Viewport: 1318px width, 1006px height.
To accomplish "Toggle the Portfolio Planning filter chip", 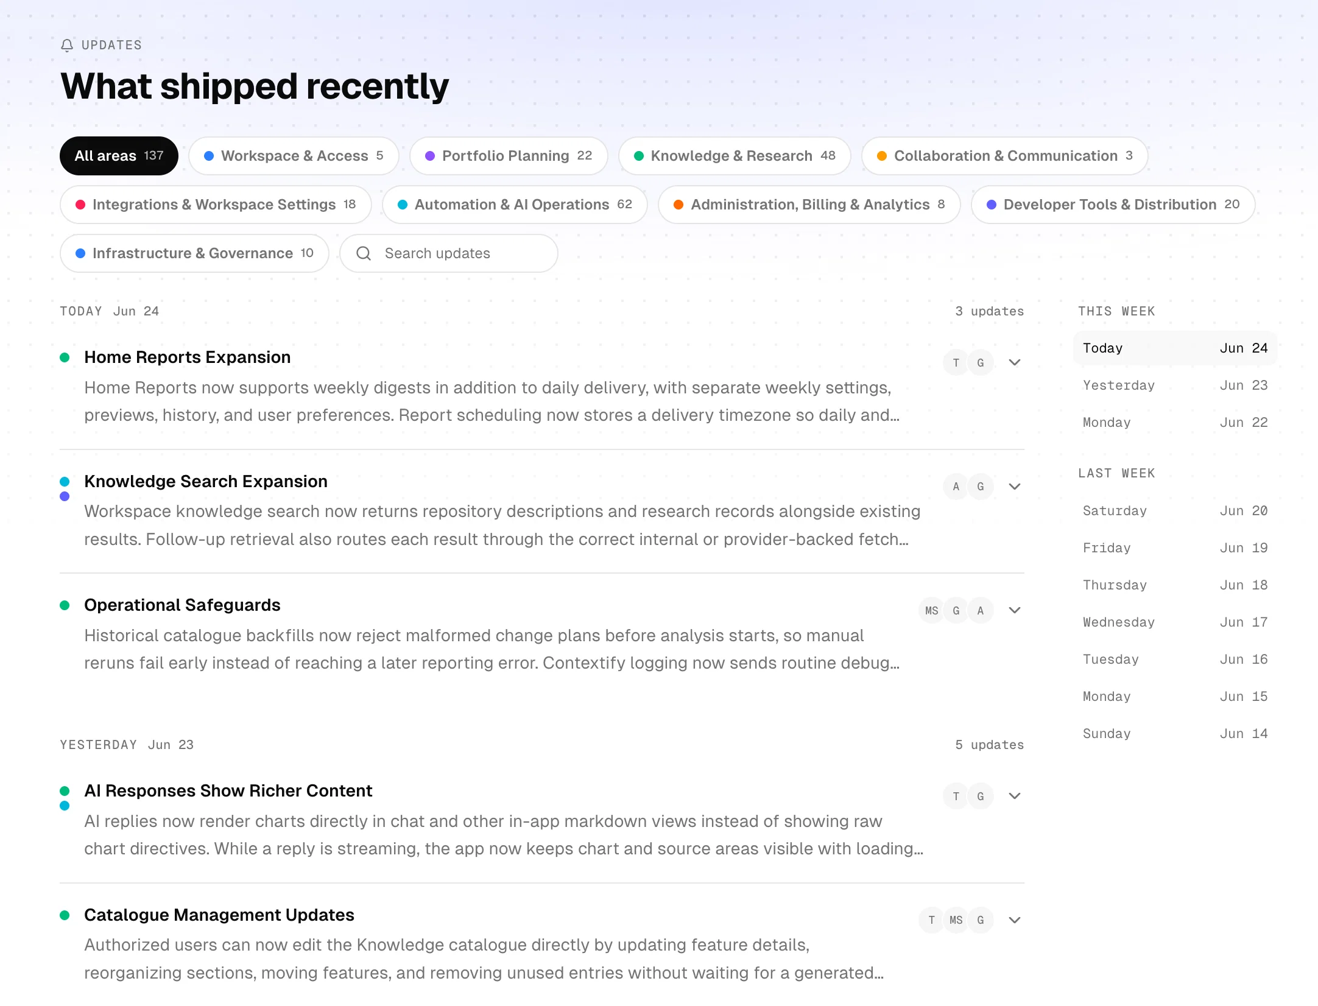I will 509,156.
